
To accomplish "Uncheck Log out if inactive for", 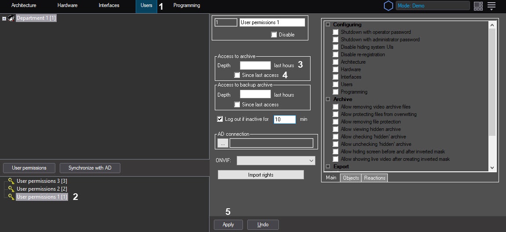I will [x=220, y=119].
